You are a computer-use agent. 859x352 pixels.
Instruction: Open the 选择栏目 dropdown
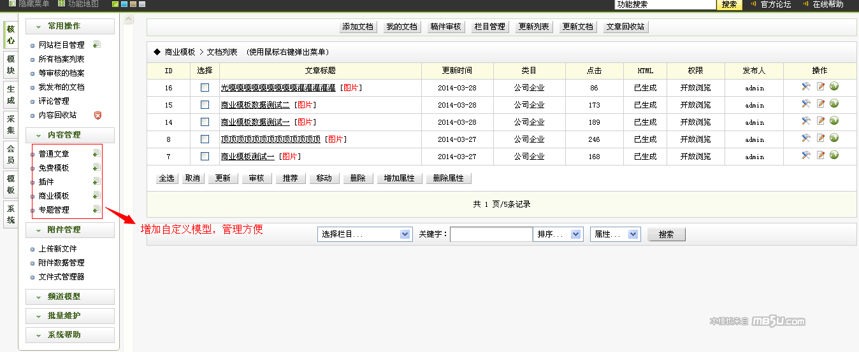[x=365, y=234]
